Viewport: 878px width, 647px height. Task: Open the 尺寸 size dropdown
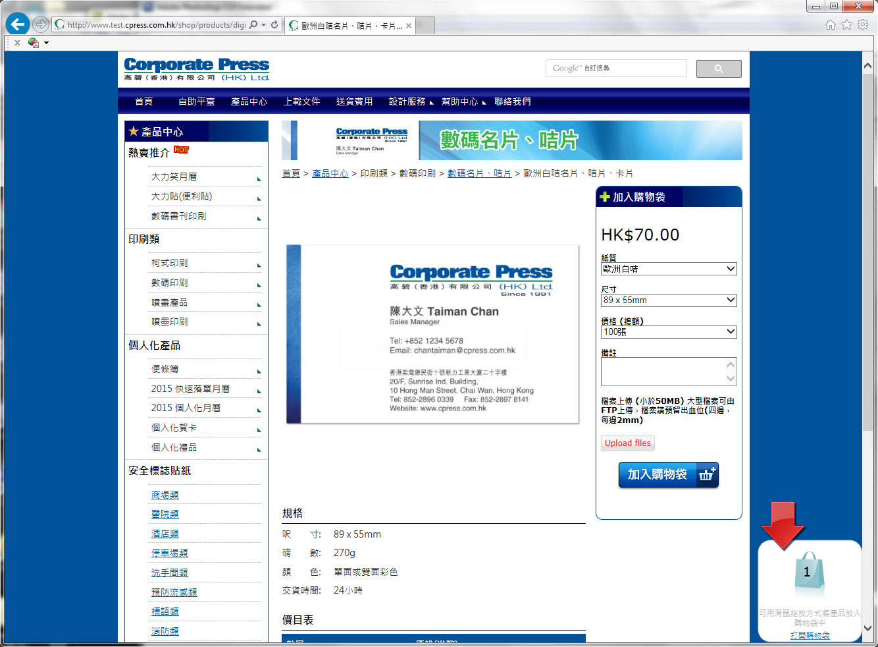point(668,300)
